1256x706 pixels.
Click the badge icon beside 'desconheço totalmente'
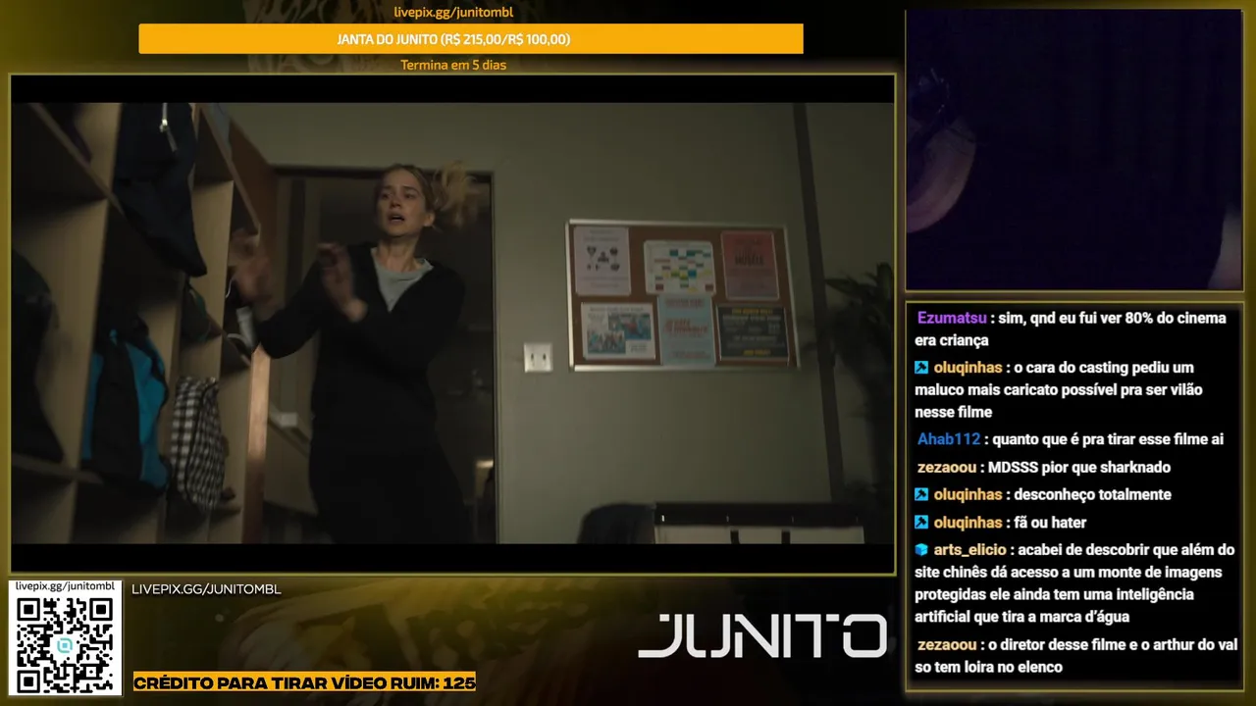tap(921, 494)
